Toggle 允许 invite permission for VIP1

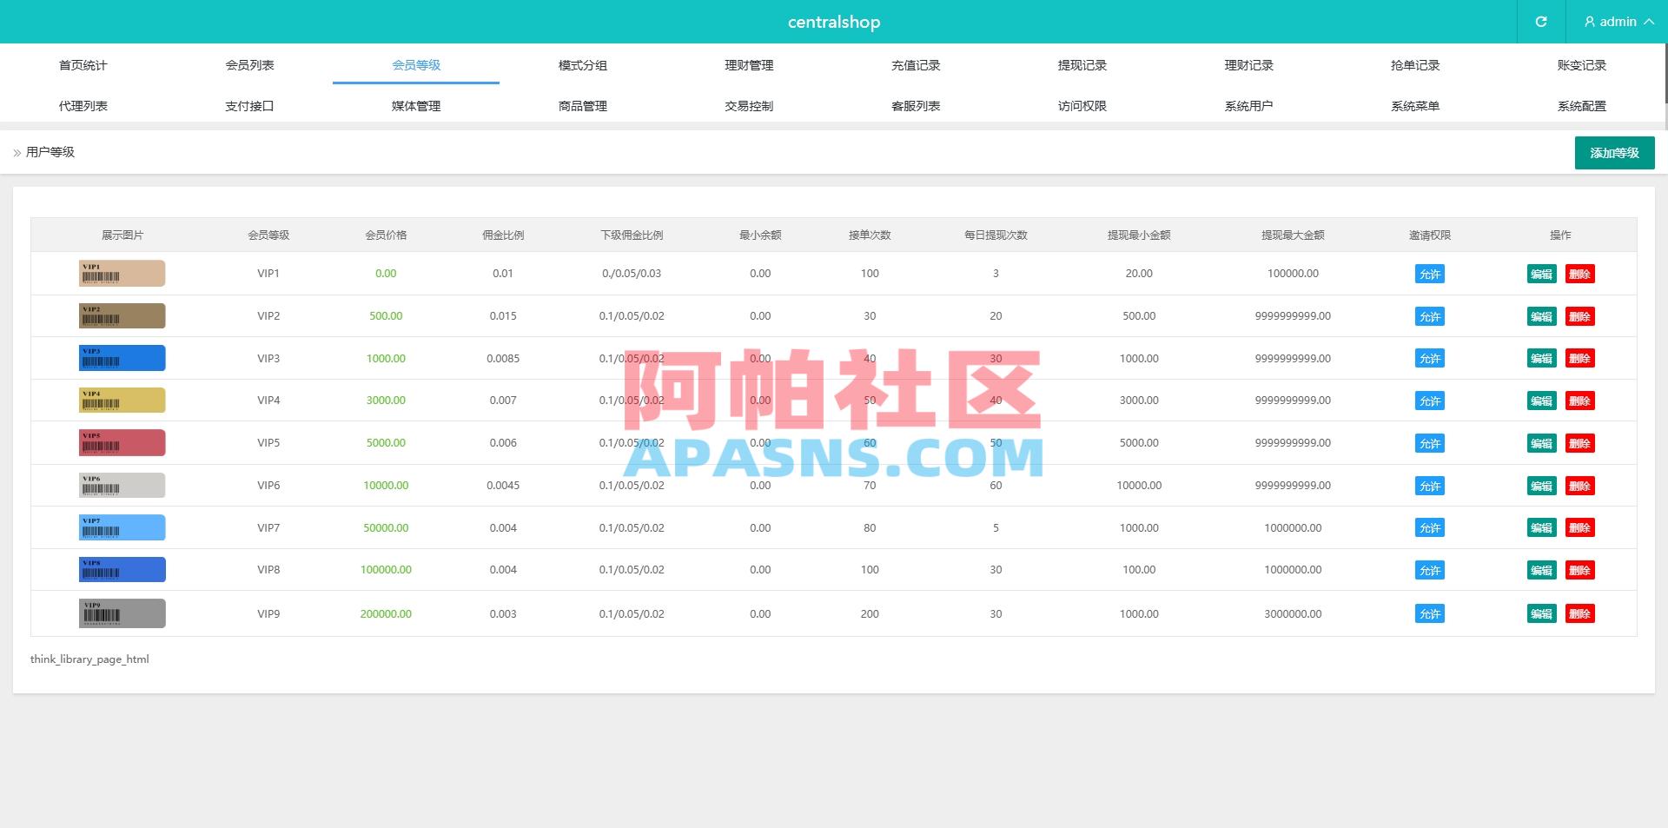1429,274
